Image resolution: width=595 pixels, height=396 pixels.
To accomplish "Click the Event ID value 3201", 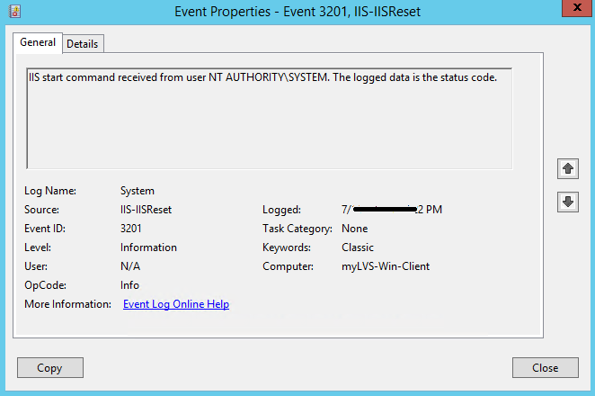I will pyautogui.click(x=131, y=229).
